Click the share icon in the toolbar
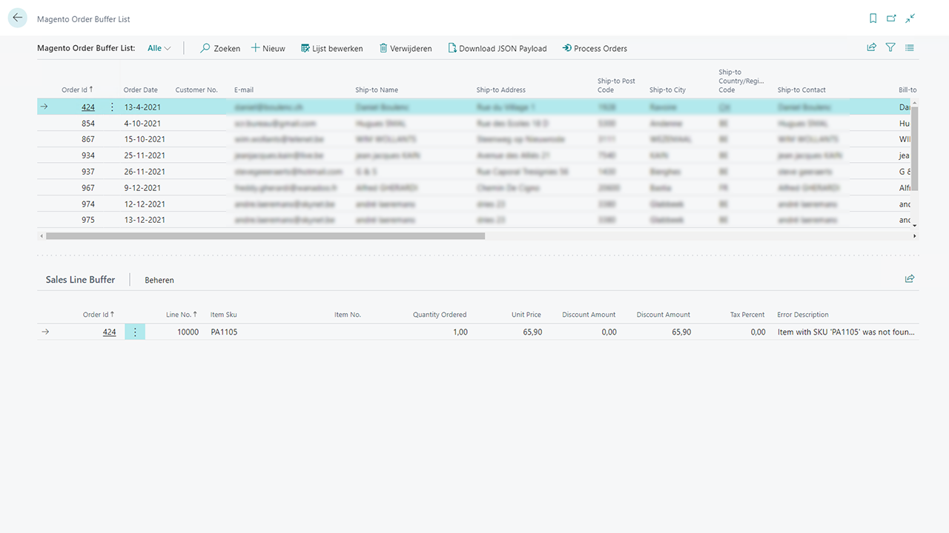 click(872, 47)
